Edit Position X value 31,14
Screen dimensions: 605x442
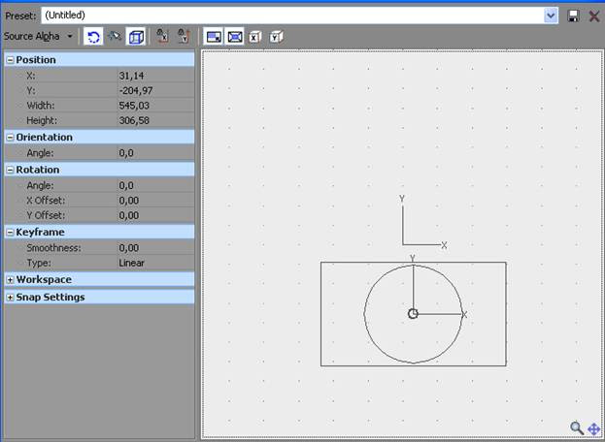pyautogui.click(x=156, y=76)
